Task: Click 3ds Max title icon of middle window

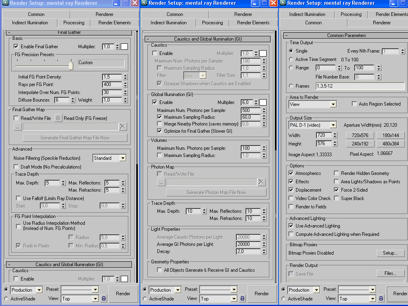Action: click(144, 3)
